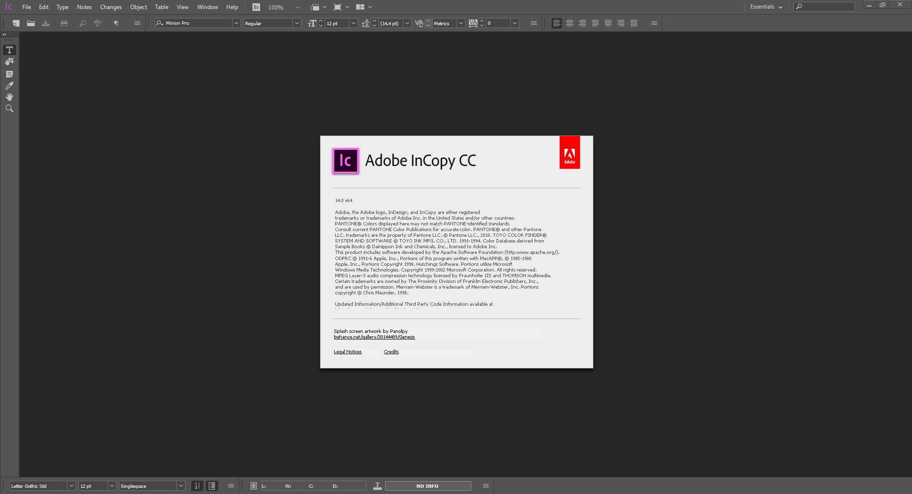Viewport: 912px width, 494px height.
Task: Expand the leading (14,4 pt) dropdown
Action: (407, 23)
